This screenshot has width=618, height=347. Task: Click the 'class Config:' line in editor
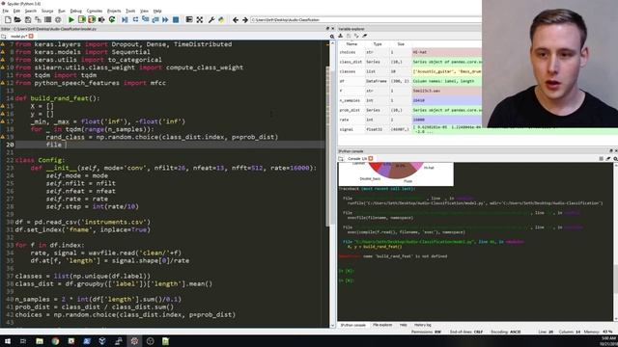pyautogui.click(x=40, y=160)
